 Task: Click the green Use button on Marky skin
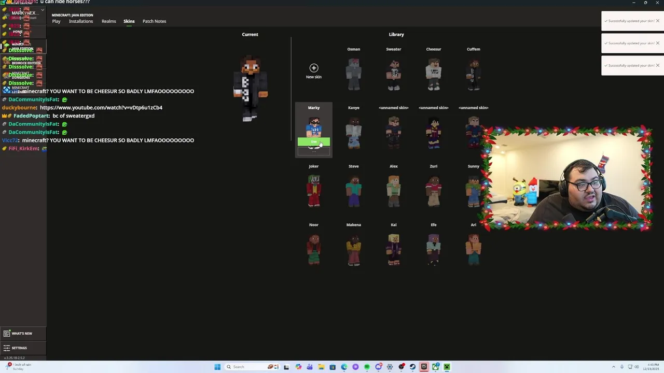click(x=314, y=142)
